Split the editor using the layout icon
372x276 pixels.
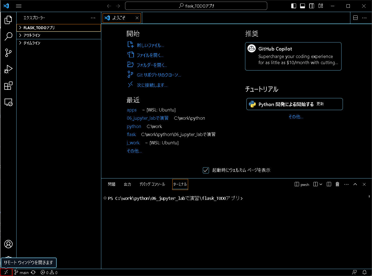click(355, 18)
